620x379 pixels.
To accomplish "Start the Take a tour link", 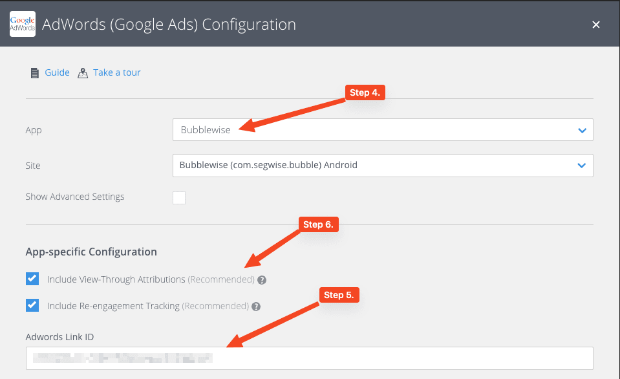I will point(116,72).
